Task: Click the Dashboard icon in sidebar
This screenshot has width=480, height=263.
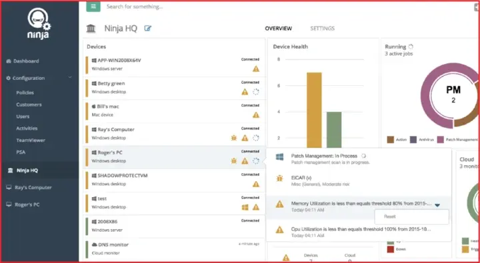Action: (x=9, y=61)
